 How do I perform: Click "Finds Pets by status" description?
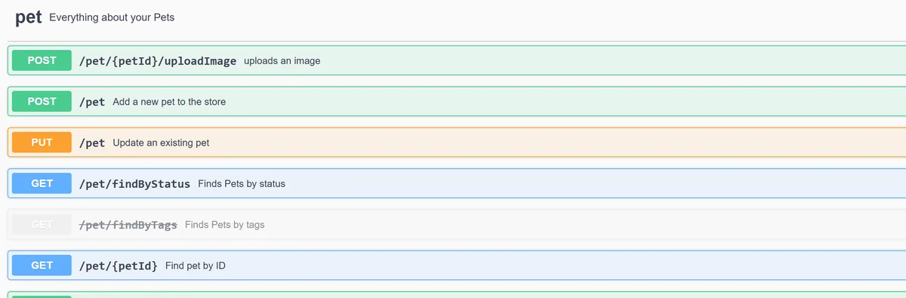(242, 183)
